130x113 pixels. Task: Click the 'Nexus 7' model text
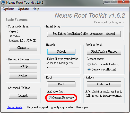point(13,32)
